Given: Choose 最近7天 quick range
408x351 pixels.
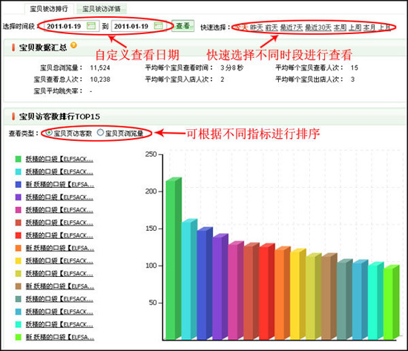Looking at the screenshot, I should [x=292, y=27].
